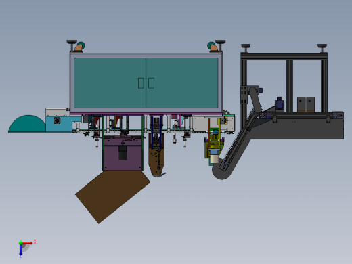Select the right teal cabinet door panel
The image size is (352, 264).
tap(182, 83)
